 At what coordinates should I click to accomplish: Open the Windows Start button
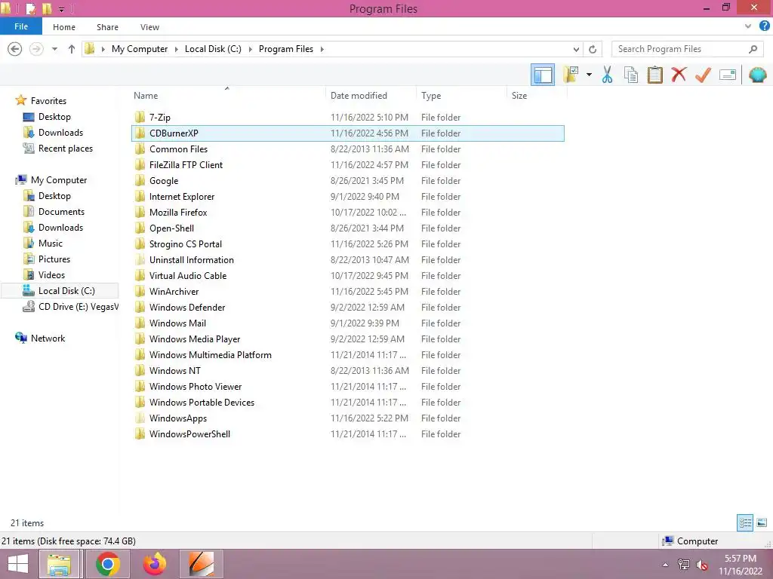click(18, 564)
